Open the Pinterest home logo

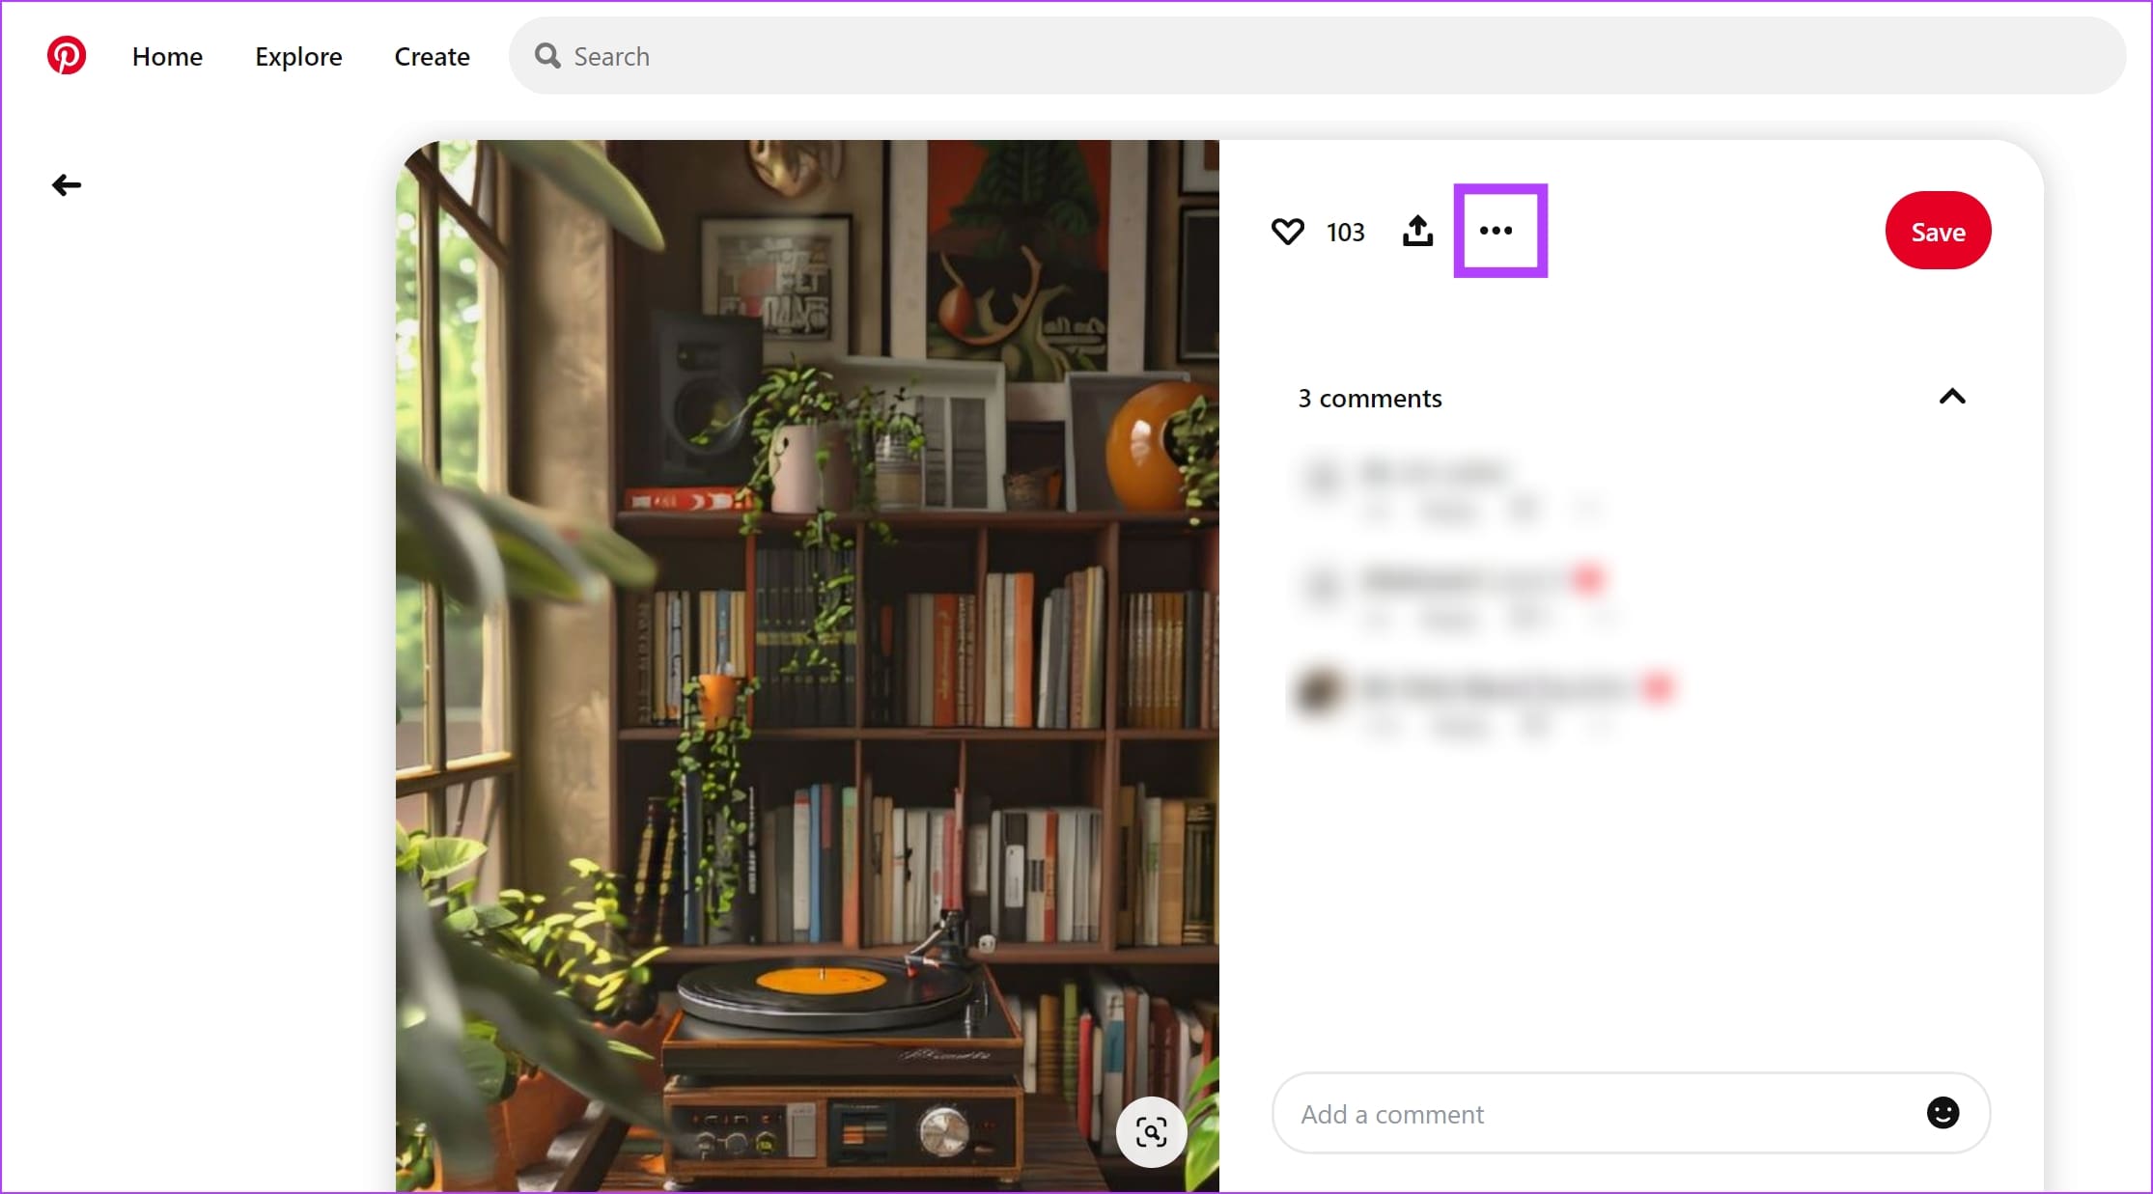click(x=66, y=55)
